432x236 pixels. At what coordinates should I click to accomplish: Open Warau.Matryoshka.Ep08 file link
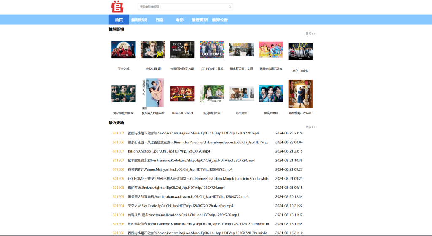point(180,169)
